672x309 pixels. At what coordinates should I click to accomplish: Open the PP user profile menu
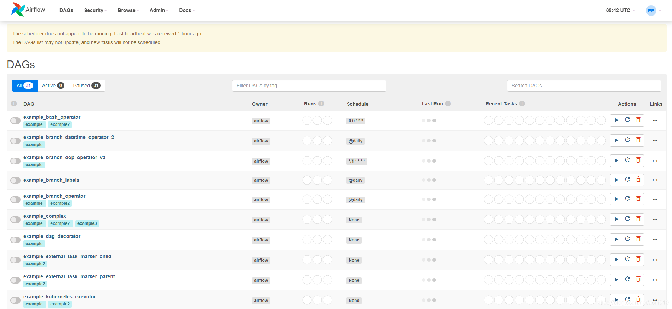pyautogui.click(x=653, y=10)
